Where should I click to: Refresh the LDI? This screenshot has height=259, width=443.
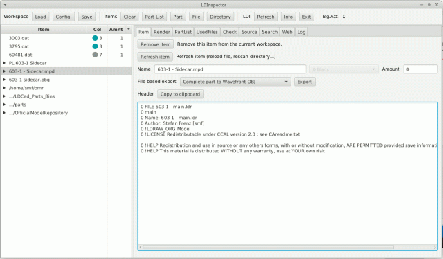[x=266, y=17]
